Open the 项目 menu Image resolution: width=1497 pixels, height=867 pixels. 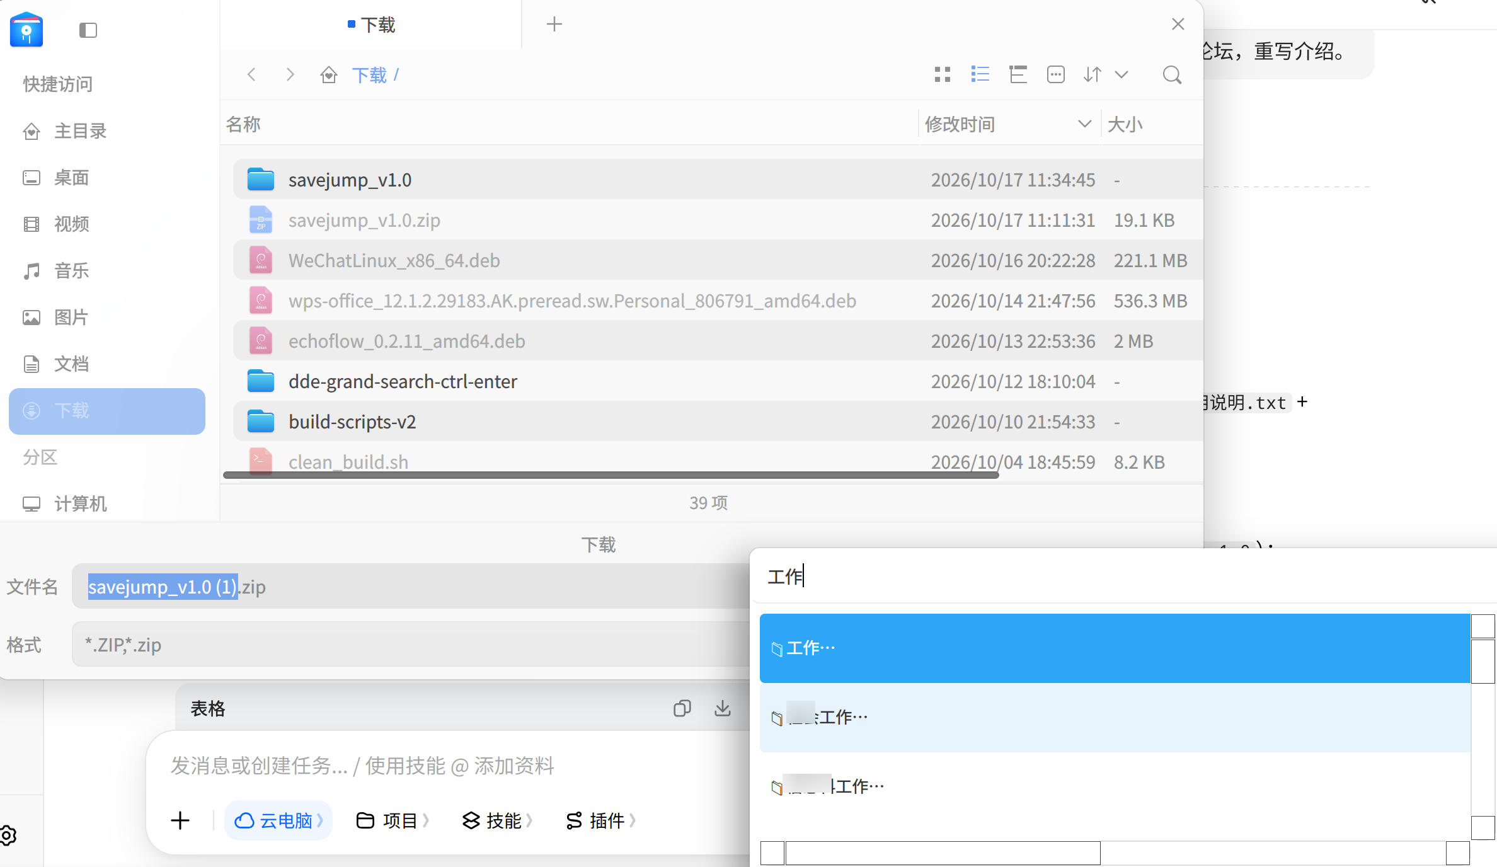393,820
